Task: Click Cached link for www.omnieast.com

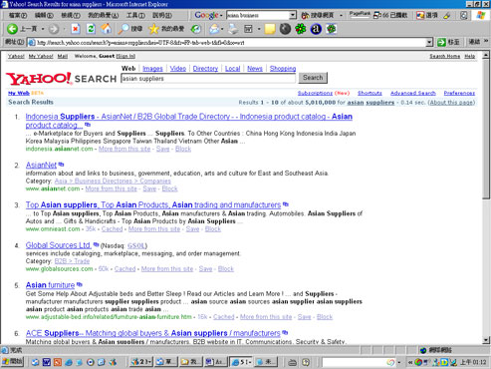Action: click(x=112, y=229)
